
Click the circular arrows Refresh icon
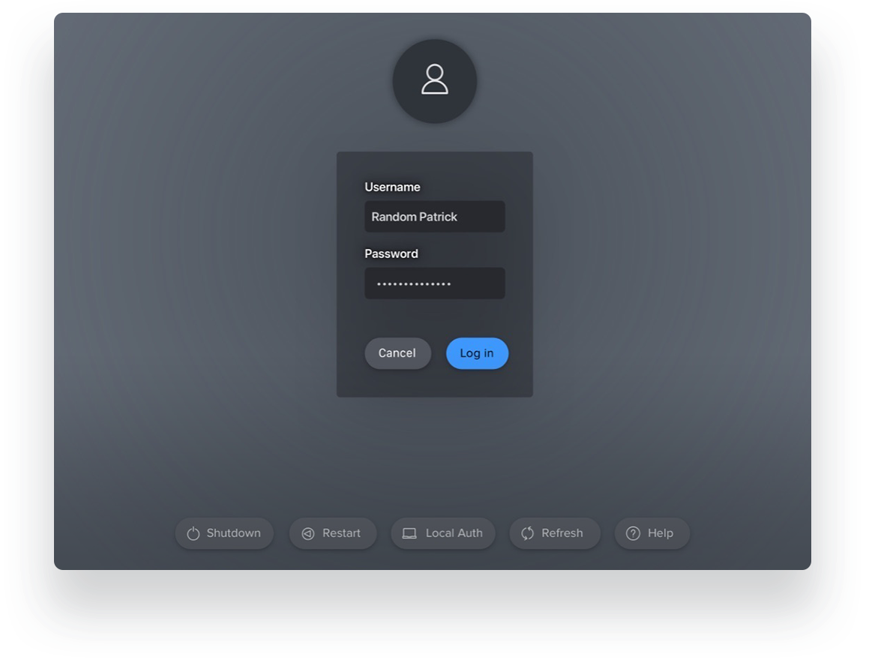click(x=528, y=533)
